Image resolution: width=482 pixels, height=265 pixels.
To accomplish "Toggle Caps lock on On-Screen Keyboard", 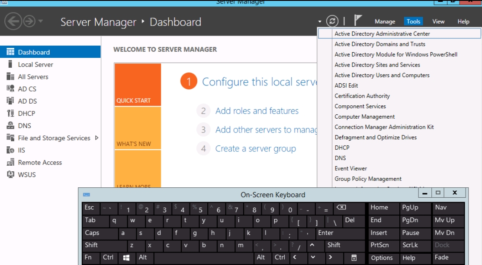I will [100, 233].
